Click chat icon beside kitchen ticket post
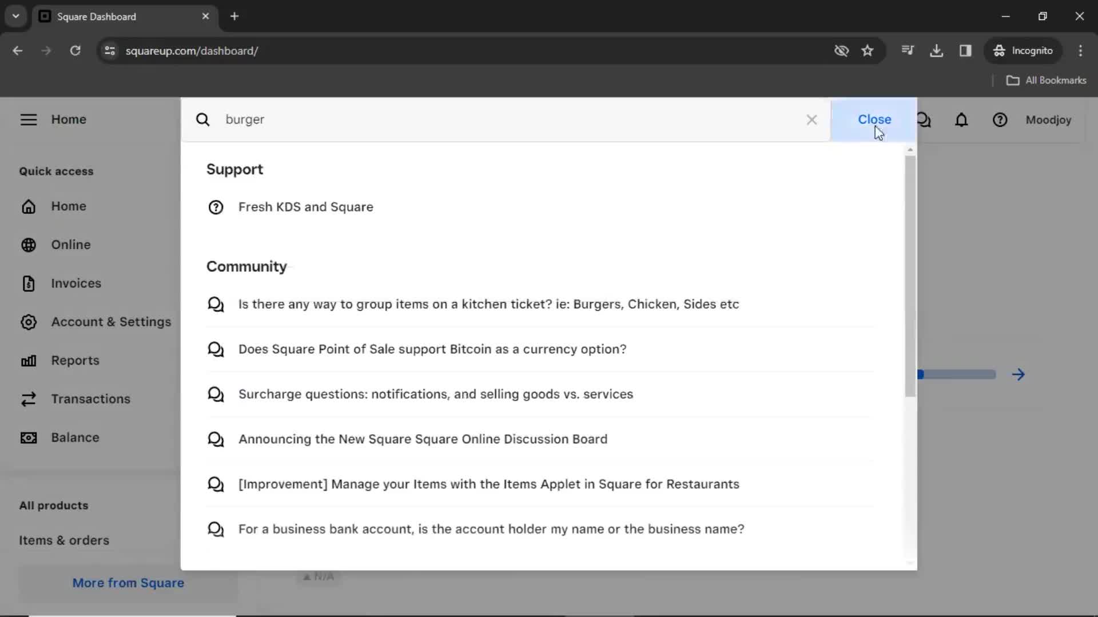Viewport: 1098px width, 617px height. pos(216,305)
